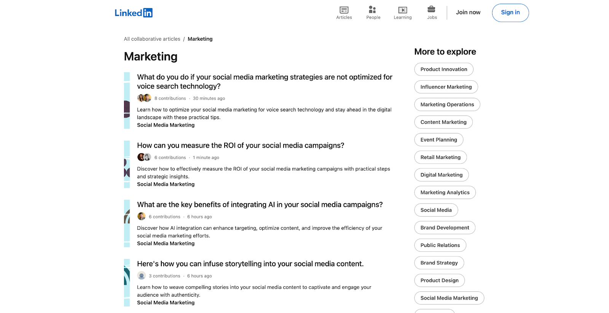The width and height of the screenshot is (609, 313).
Task: Select the Product Innovation topic pill
Action: coord(444,69)
